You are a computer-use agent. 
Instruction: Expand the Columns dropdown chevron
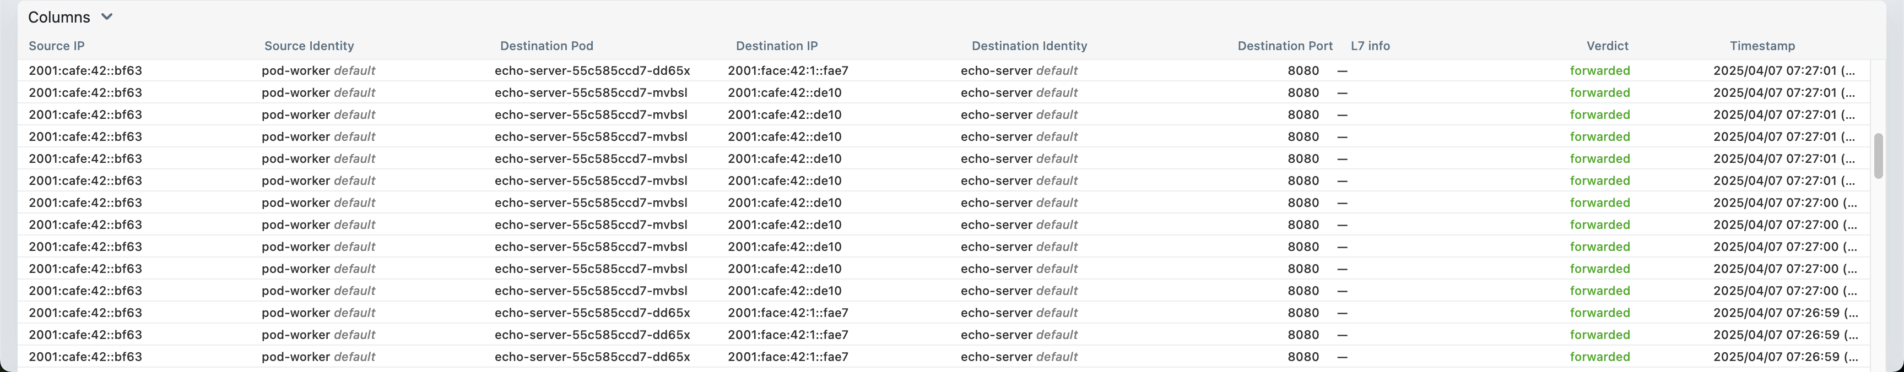point(106,17)
